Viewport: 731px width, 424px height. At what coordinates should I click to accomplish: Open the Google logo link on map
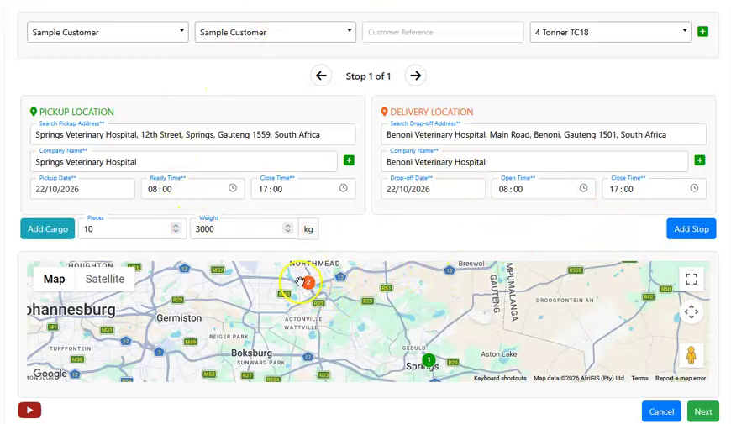[50, 374]
